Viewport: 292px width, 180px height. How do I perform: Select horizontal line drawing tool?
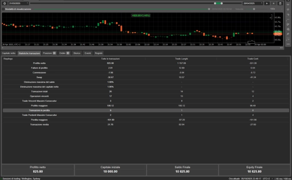(288, 19)
